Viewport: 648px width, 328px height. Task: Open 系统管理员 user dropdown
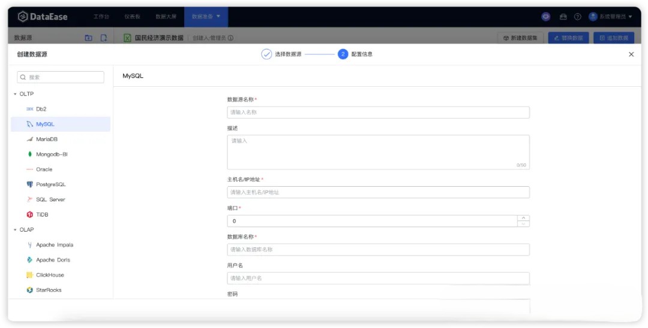coord(611,17)
